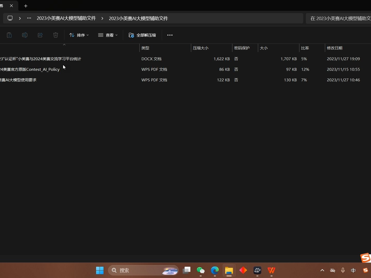Click the date 2023/11/27 19:09
Screen dimensions: 371x278
point(343,59)
